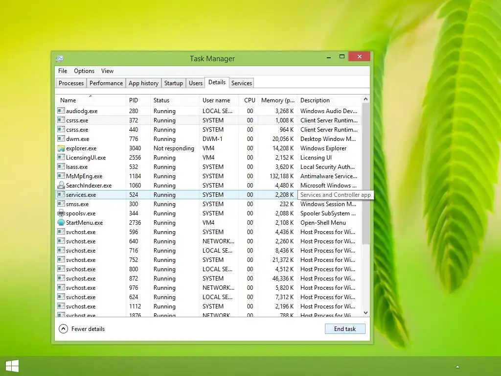Select the Antimalware Service description

coord(328,176)
